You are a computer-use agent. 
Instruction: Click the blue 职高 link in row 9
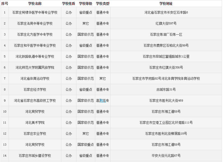(x=102, y=101)
